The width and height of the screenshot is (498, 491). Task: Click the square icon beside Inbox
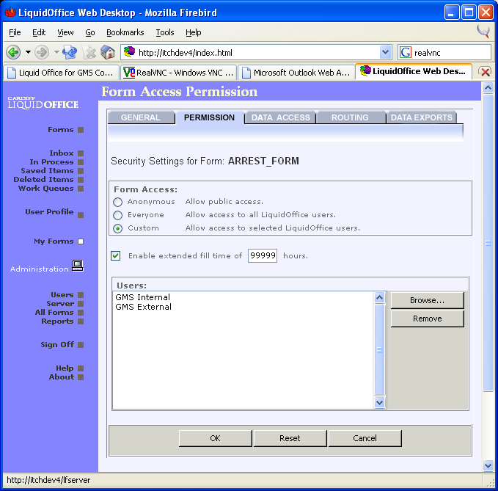click(81, 153)
